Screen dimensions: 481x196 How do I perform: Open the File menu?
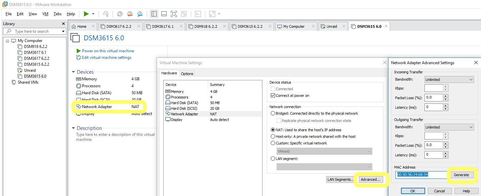[x=9, y=14]
